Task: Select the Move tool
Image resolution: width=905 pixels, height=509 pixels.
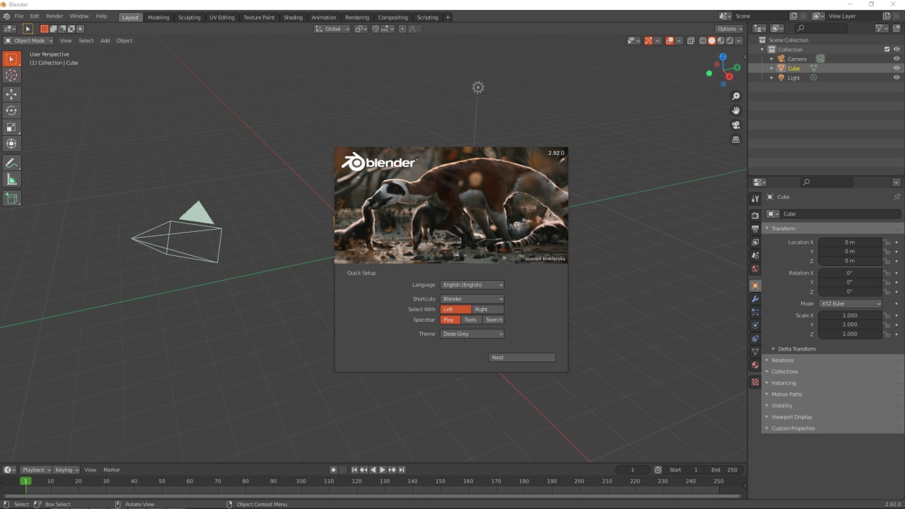Action: (11, 94)
